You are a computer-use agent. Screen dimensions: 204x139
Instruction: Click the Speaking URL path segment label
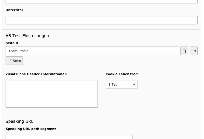[31, 129]
